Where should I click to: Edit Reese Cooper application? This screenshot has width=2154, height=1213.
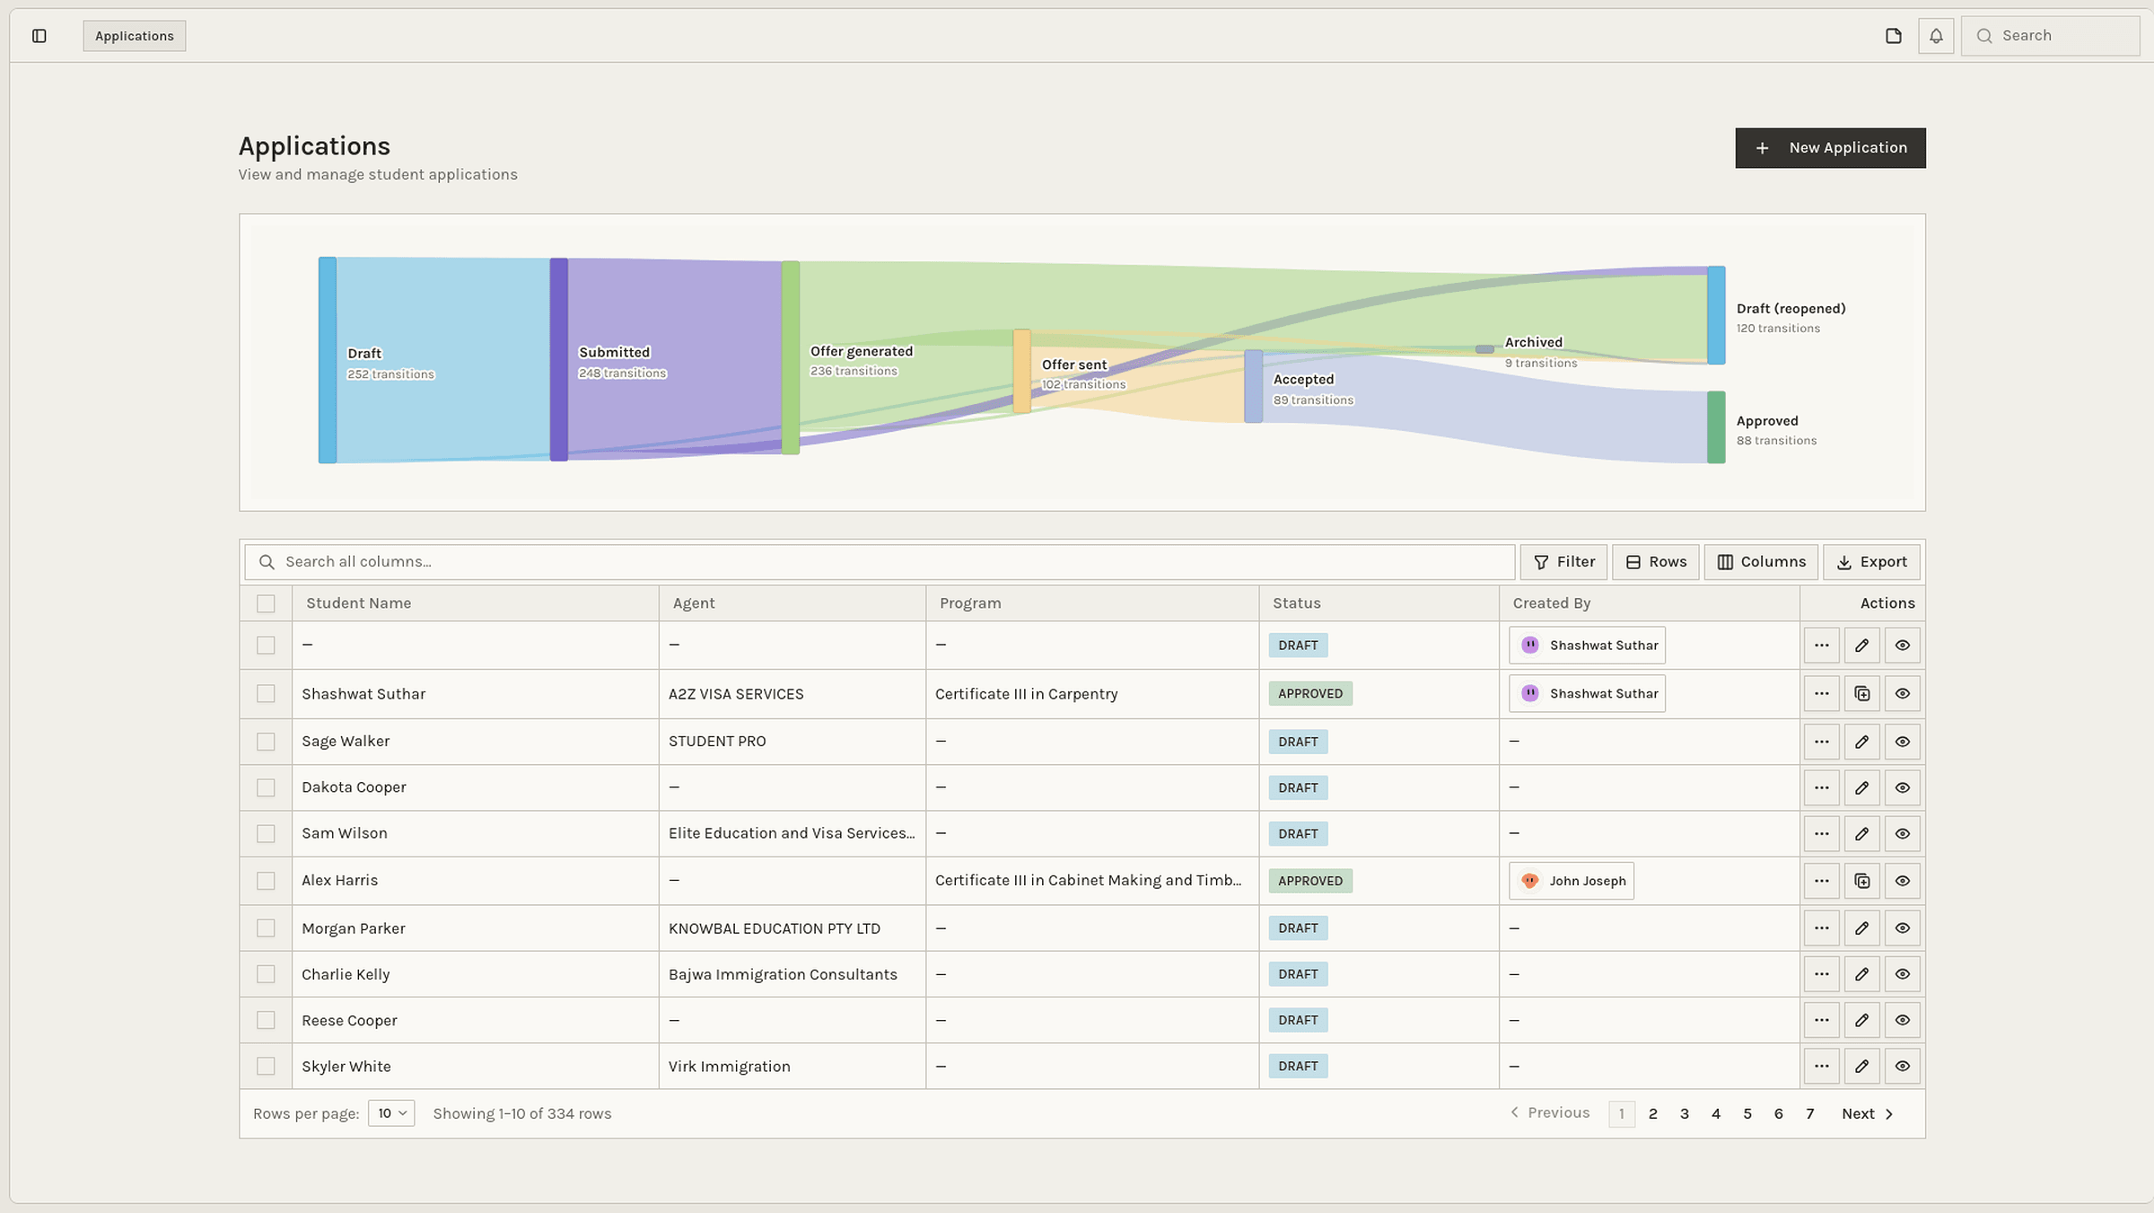click(1862, 1020)
